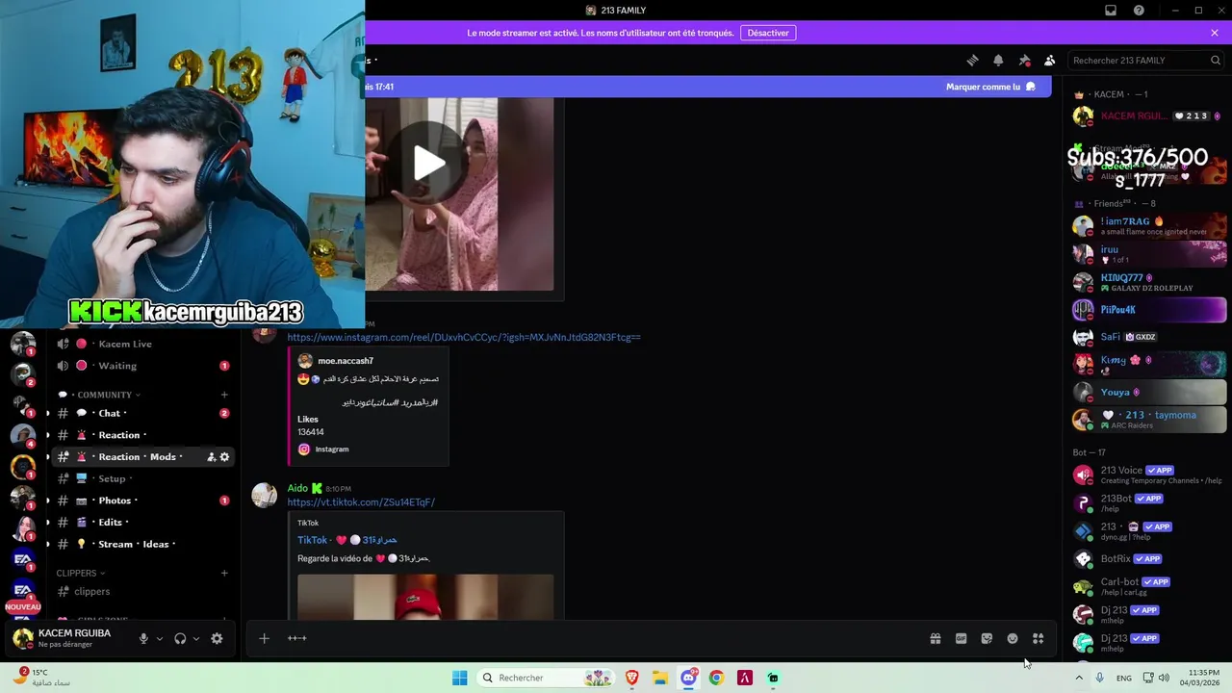1232x693 pixels.
Task: Open !iam7RAG member profile
Action: [x=1149, y=226]
